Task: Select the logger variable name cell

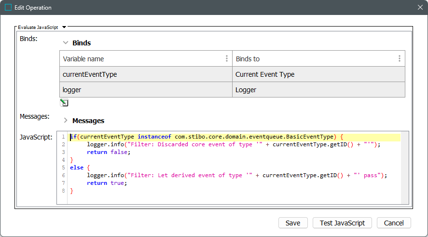Action: tap(146, 90)
